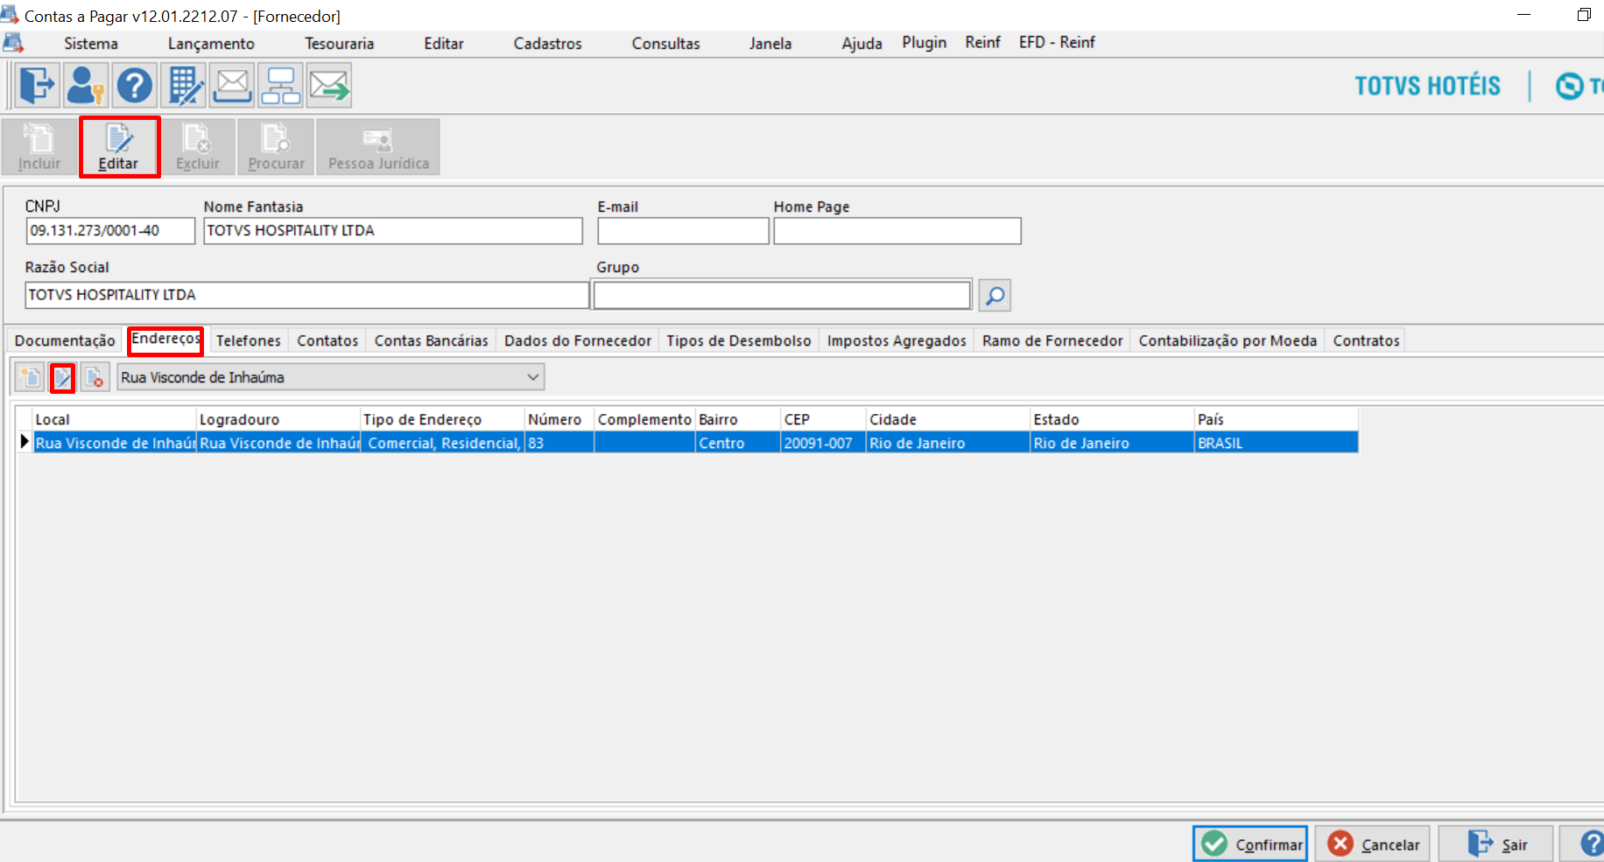This screenshot has width=1604, height=862.
Task: Open the Consultas menu
Action: [x=666, y=44]
